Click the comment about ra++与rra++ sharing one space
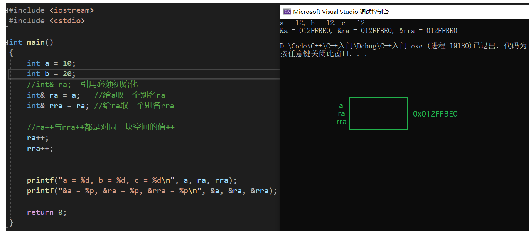531x232 pixels. [x=101, y=127]
